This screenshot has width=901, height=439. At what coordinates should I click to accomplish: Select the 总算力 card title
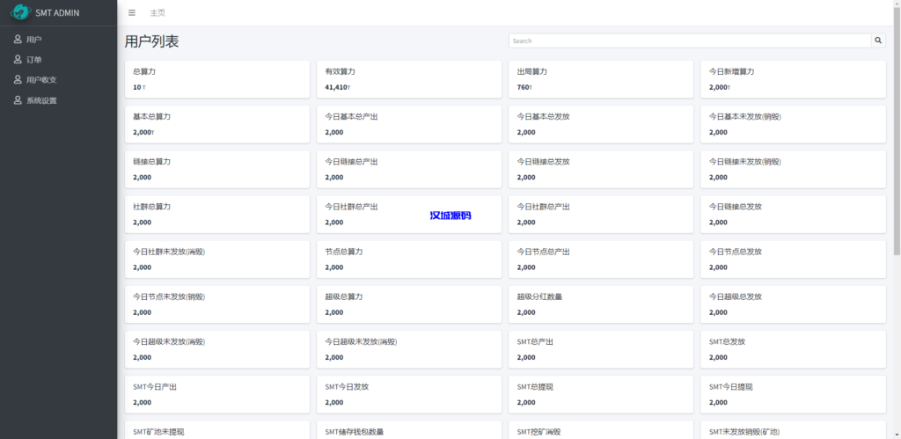tap(144, 72)
